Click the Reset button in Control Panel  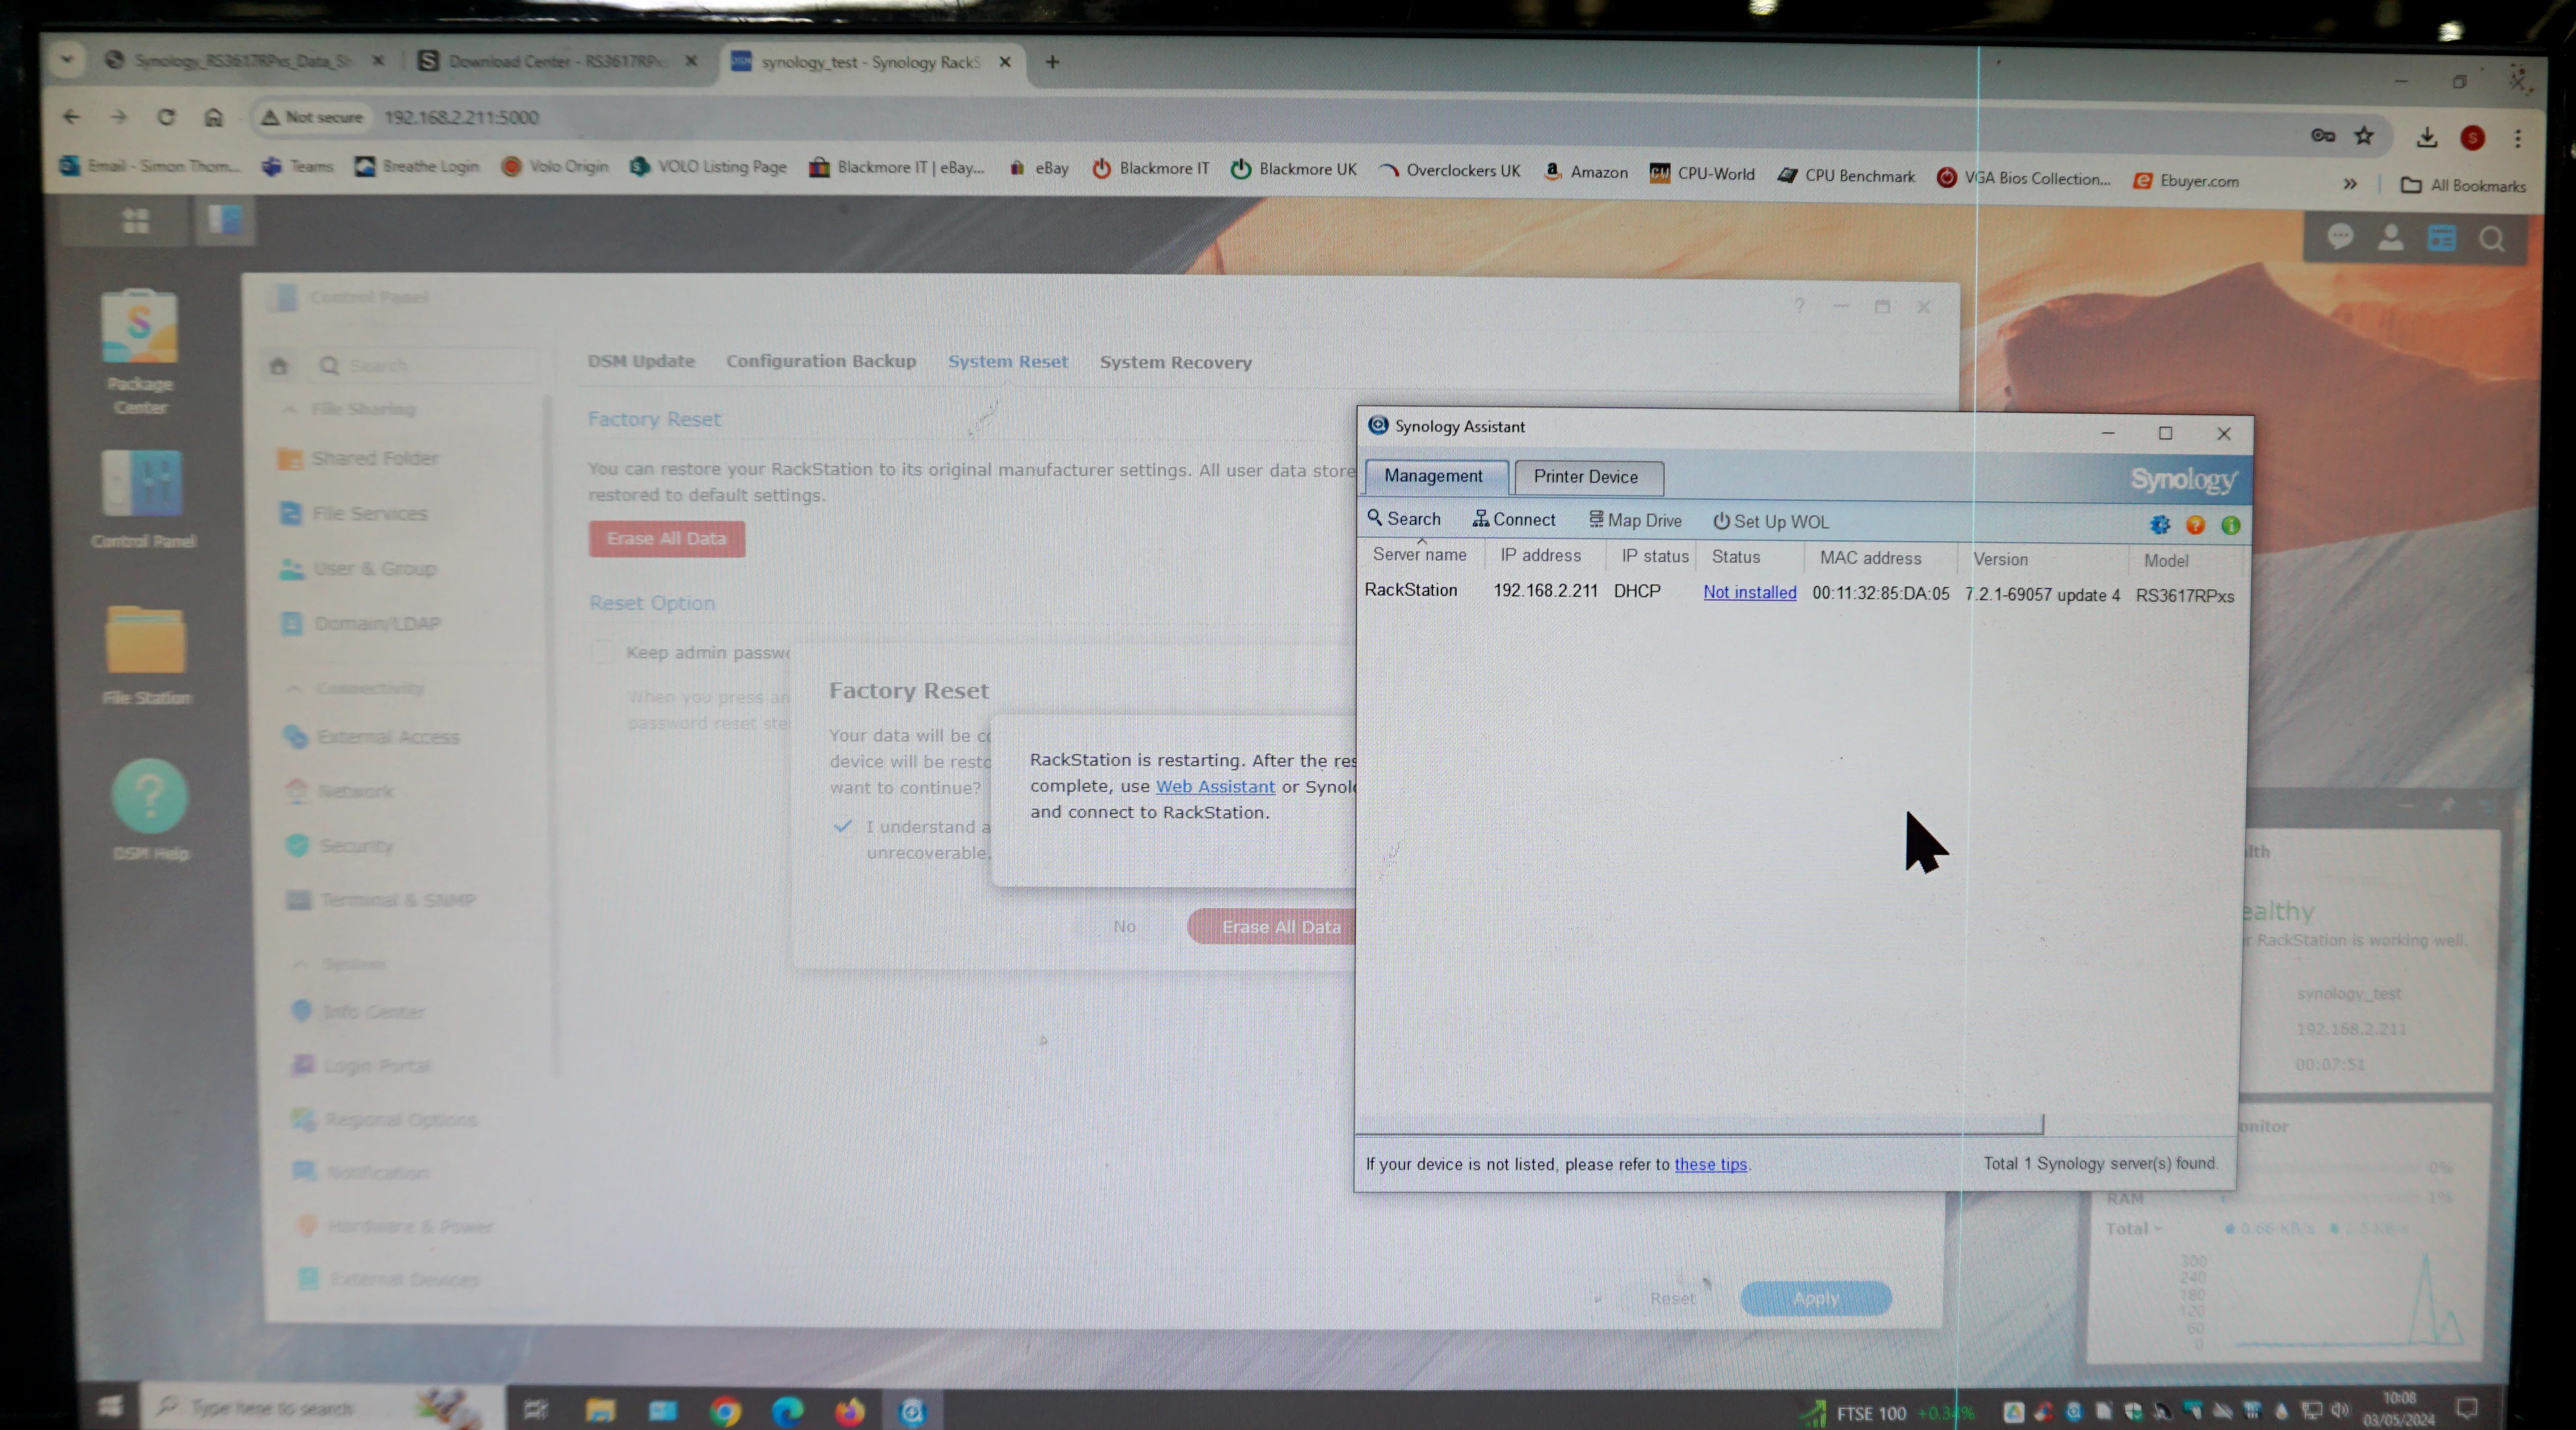click(1672, 1298)
